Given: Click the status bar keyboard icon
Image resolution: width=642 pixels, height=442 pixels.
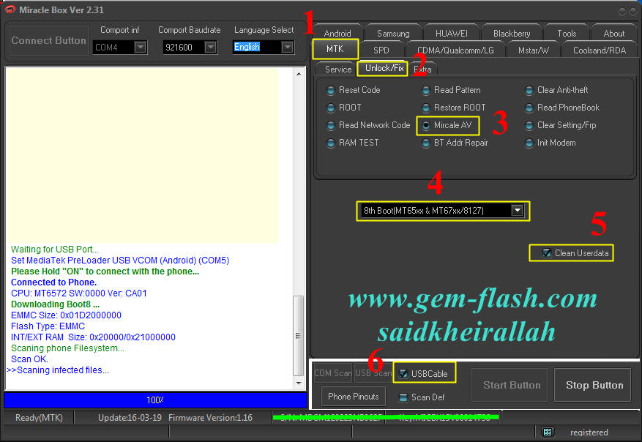Looking at the screenshot, I should (548, 432).
